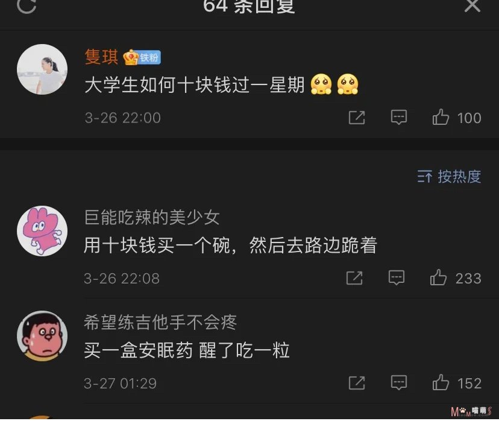Open the sweating cartoon face avatar

point(42,336)
